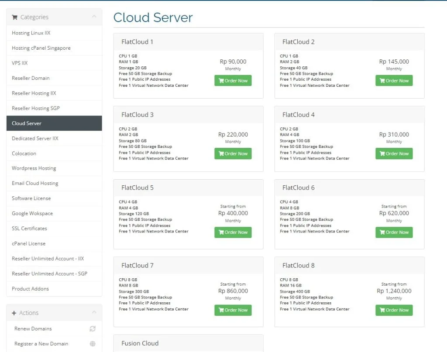Viewport: 447px width, 352px height.
Task: Collapse the Categories panel with its chevron
Action: [94, 17]
